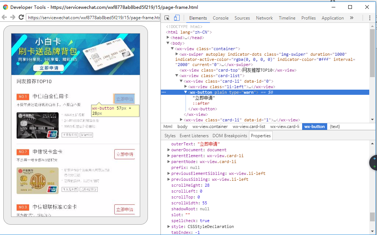Expand the parentNode property
The height and width of the screenshot is (235, 377).
coord(169,162)
